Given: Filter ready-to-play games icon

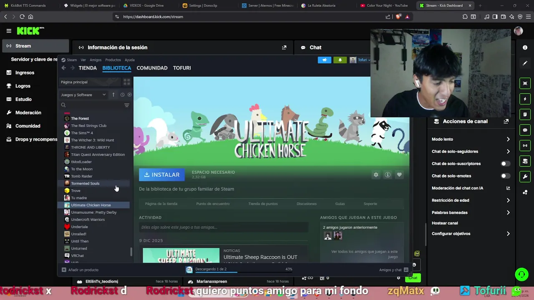Looking at the screenshot, I should click(x=129, y=95).
